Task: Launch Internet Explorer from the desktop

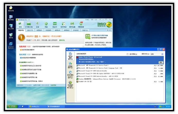Action: point(11,45)
